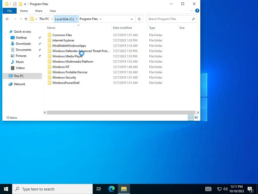Click the New folder quick access icon
The width and height of the screenshot is (258, 194).
[20, 4]
